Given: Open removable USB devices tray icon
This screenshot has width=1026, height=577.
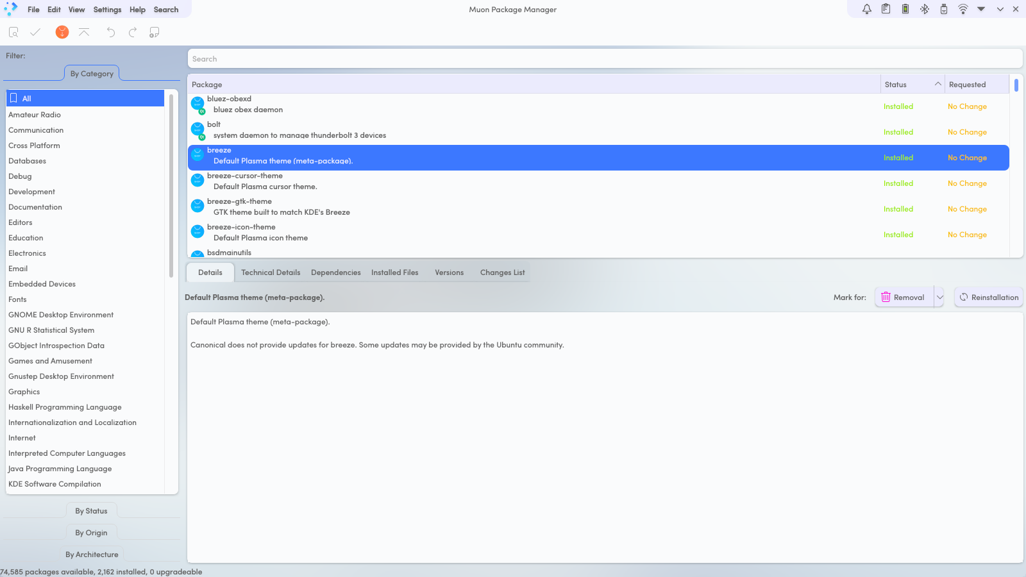Looking at the screenshot, I should (944, 9).
